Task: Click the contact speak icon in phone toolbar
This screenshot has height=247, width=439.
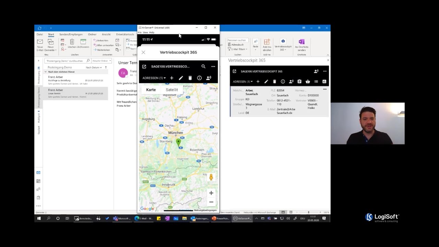Action: click(x=209, y=78)
